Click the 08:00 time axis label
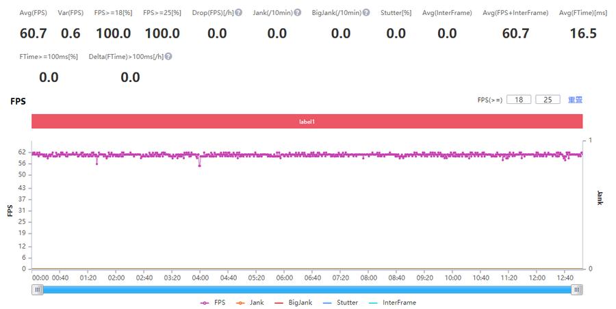 pyautogui.click(x=368, y=278)
